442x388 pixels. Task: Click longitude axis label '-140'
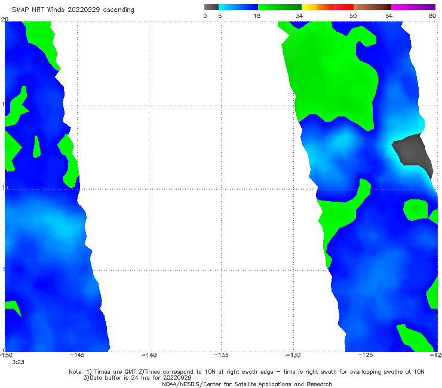(x=149, y=355)
